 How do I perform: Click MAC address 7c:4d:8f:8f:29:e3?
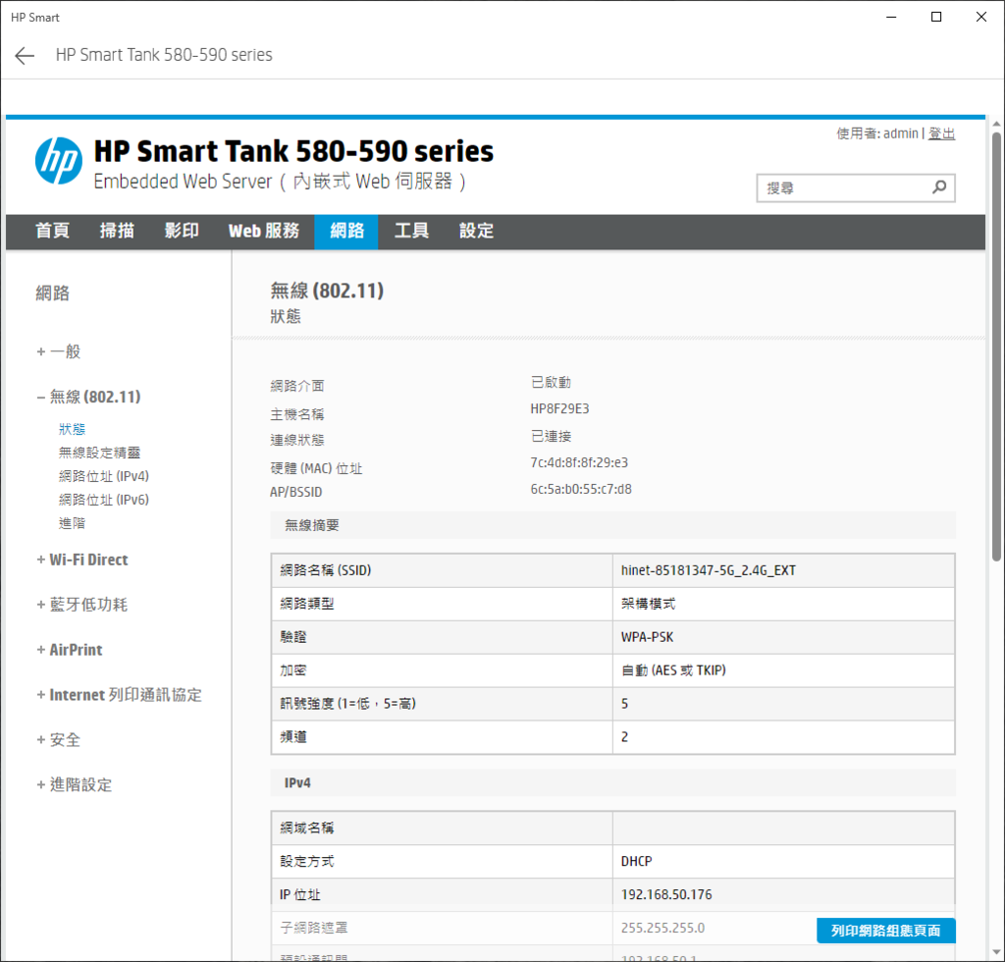coord(579,462)
